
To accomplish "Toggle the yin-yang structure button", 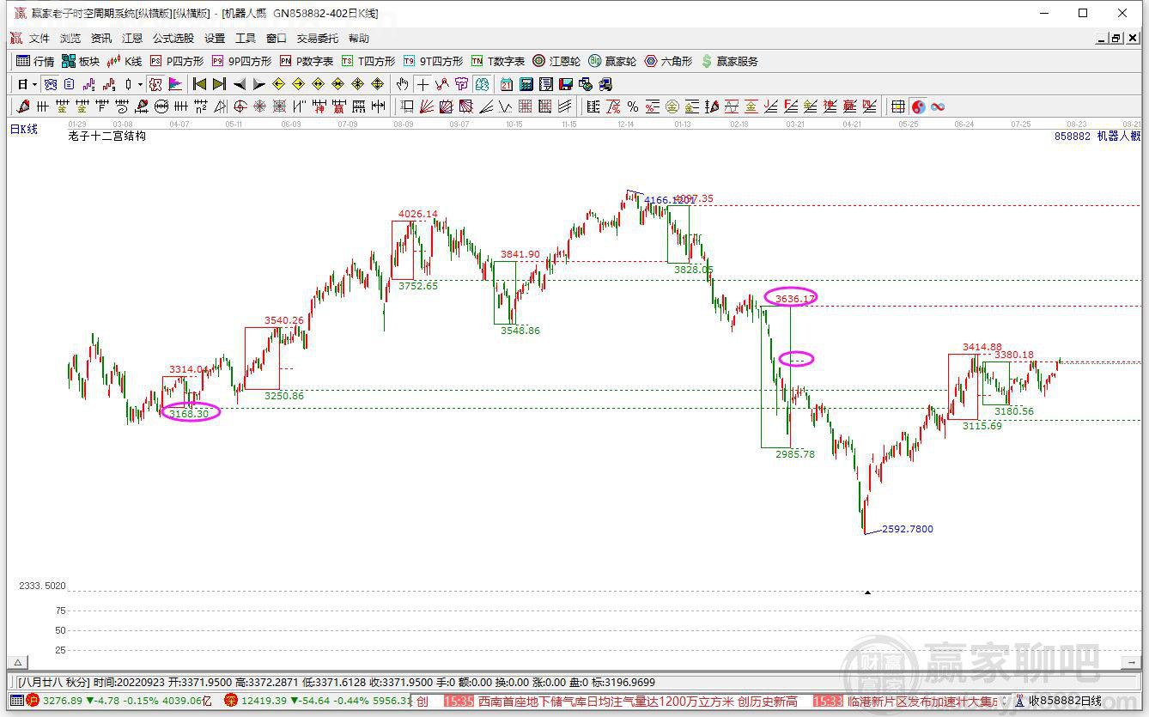I will 919,106.
